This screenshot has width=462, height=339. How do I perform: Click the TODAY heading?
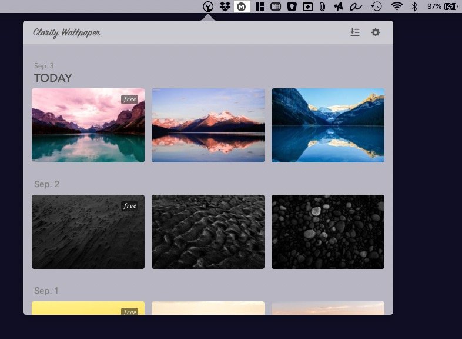(x=53, y=78)
